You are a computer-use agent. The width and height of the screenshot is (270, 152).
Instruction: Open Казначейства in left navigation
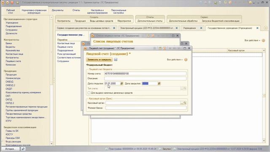tap(13, 51)
